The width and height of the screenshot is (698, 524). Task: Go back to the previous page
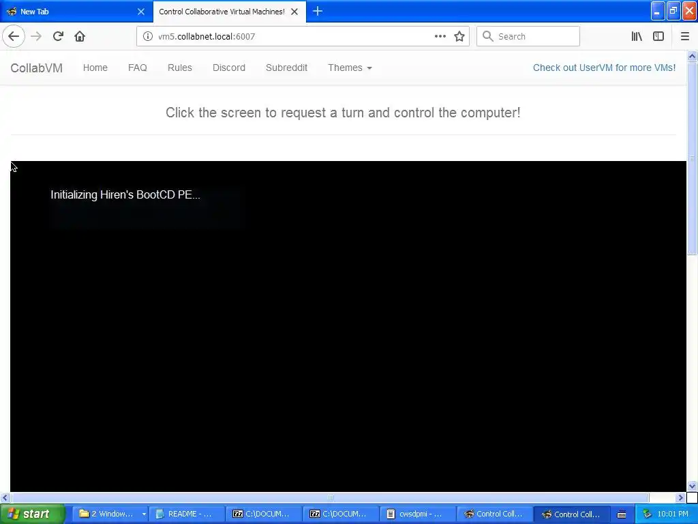tap(14, 36)
